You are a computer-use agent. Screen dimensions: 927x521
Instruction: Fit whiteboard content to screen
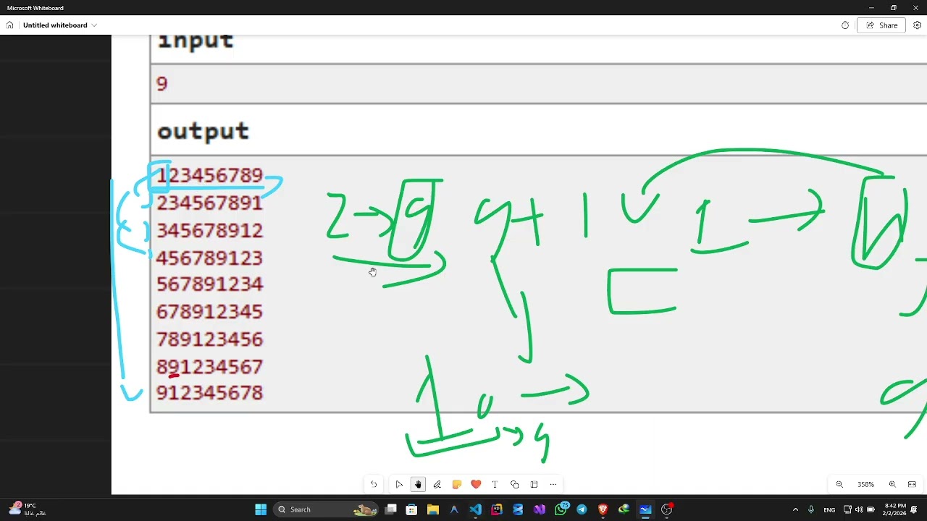pyautogui.click(x=912, y=484)
